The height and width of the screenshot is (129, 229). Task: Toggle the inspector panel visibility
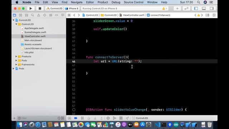pos(212,9)
